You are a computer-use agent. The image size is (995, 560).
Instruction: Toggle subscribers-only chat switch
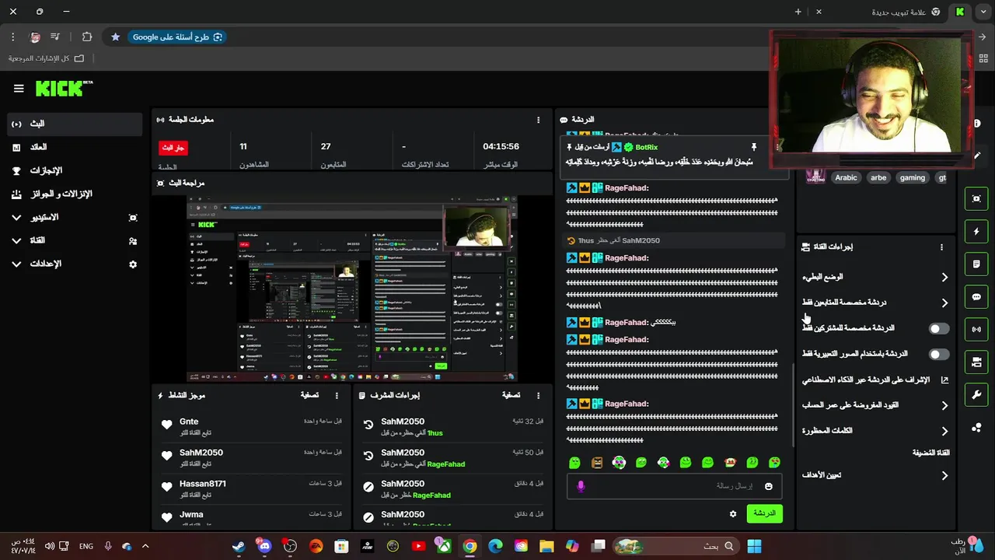tap(939, 328)
